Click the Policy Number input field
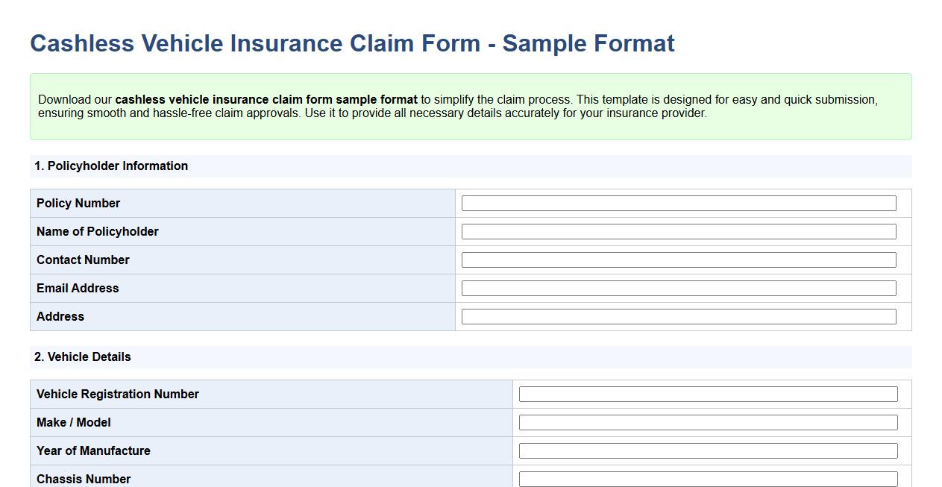Image resolution: width=942 pixels, height=487 pixels. [678, 202]
